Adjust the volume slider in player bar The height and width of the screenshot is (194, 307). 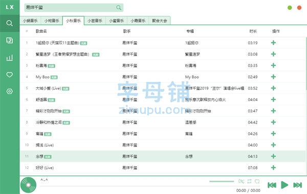coord(222,181)
